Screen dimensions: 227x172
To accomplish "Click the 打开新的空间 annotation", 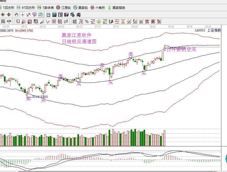I will 181,50.
